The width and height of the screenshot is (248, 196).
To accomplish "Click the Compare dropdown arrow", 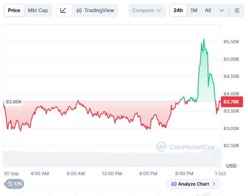I will coord(159,10).
